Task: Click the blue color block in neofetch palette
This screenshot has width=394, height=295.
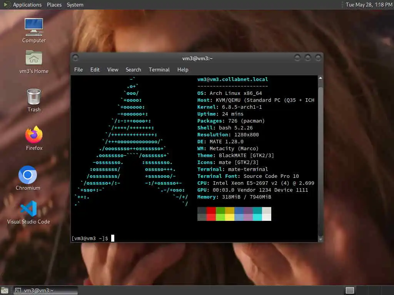Action: 239,214
